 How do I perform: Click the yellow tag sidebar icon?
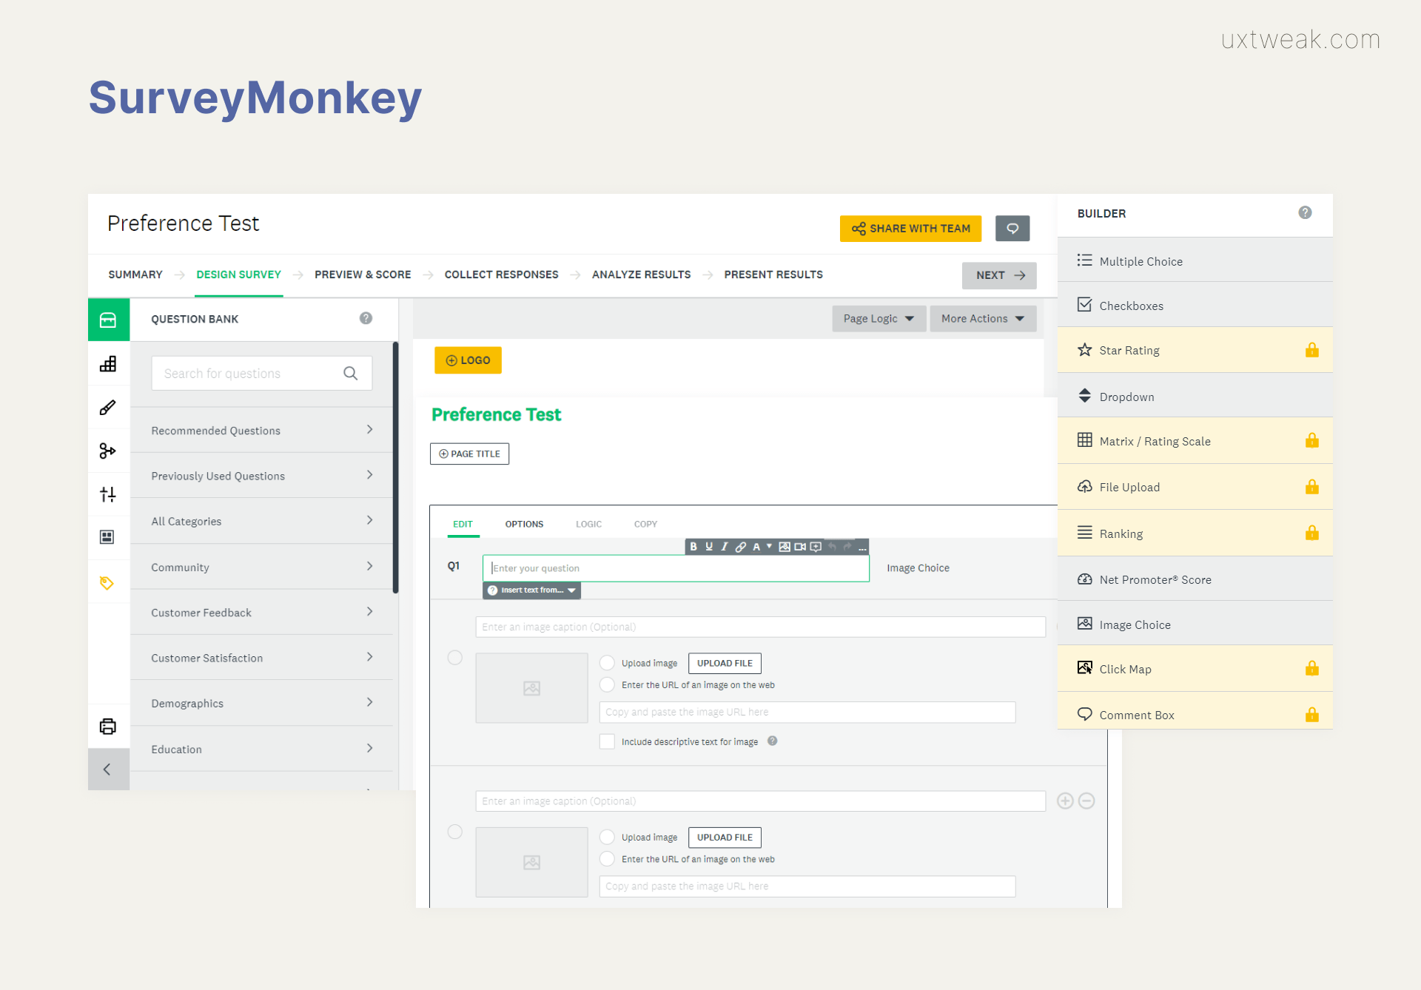(x=108, y=583)
